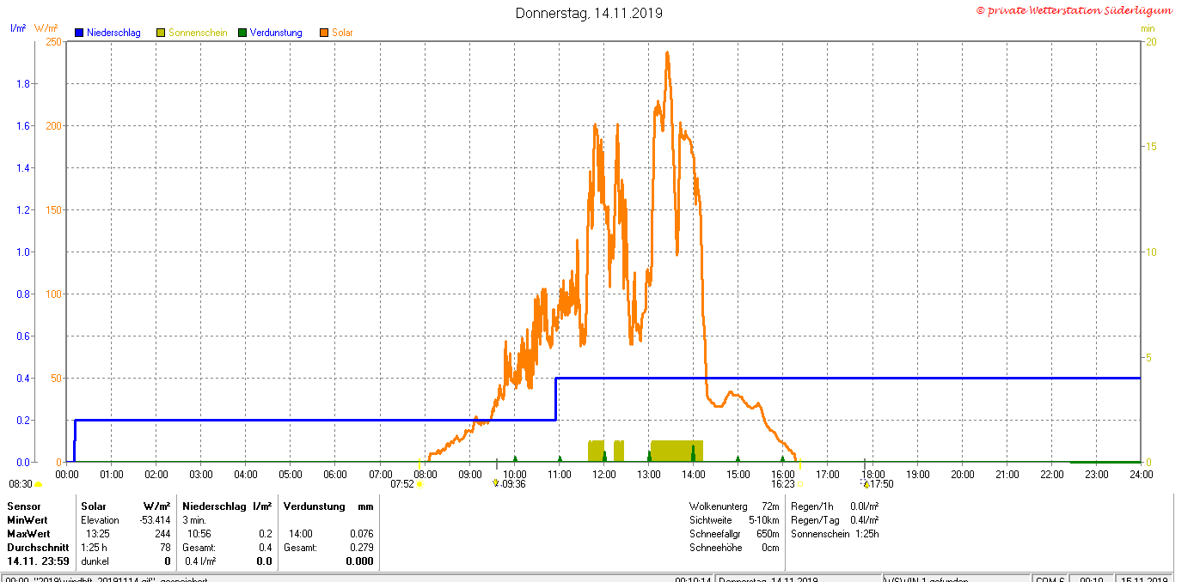This screenshot has height=582, width=1200.
Task: Click the yellow sun icon beside 08:30
Action: click(x=38, y=485)
